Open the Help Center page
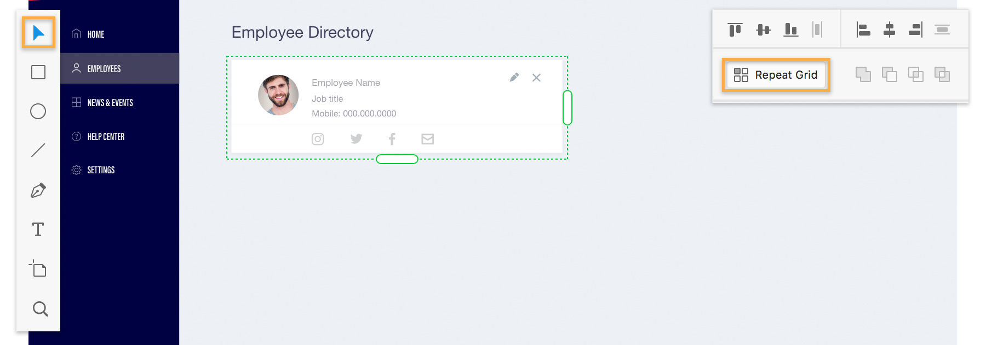This screenshot has height=345, width=986. [x=105, y=137]
